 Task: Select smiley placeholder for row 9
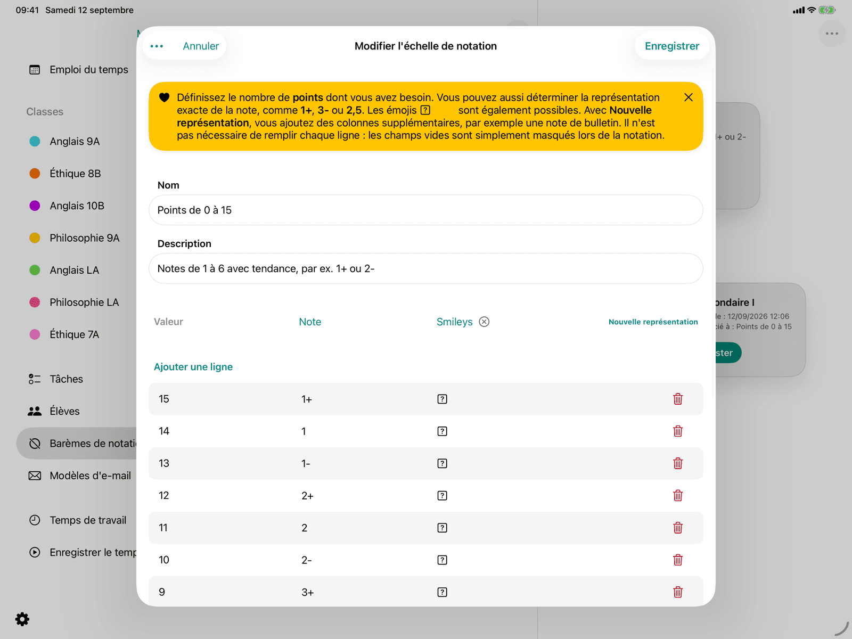click(442, 592)
